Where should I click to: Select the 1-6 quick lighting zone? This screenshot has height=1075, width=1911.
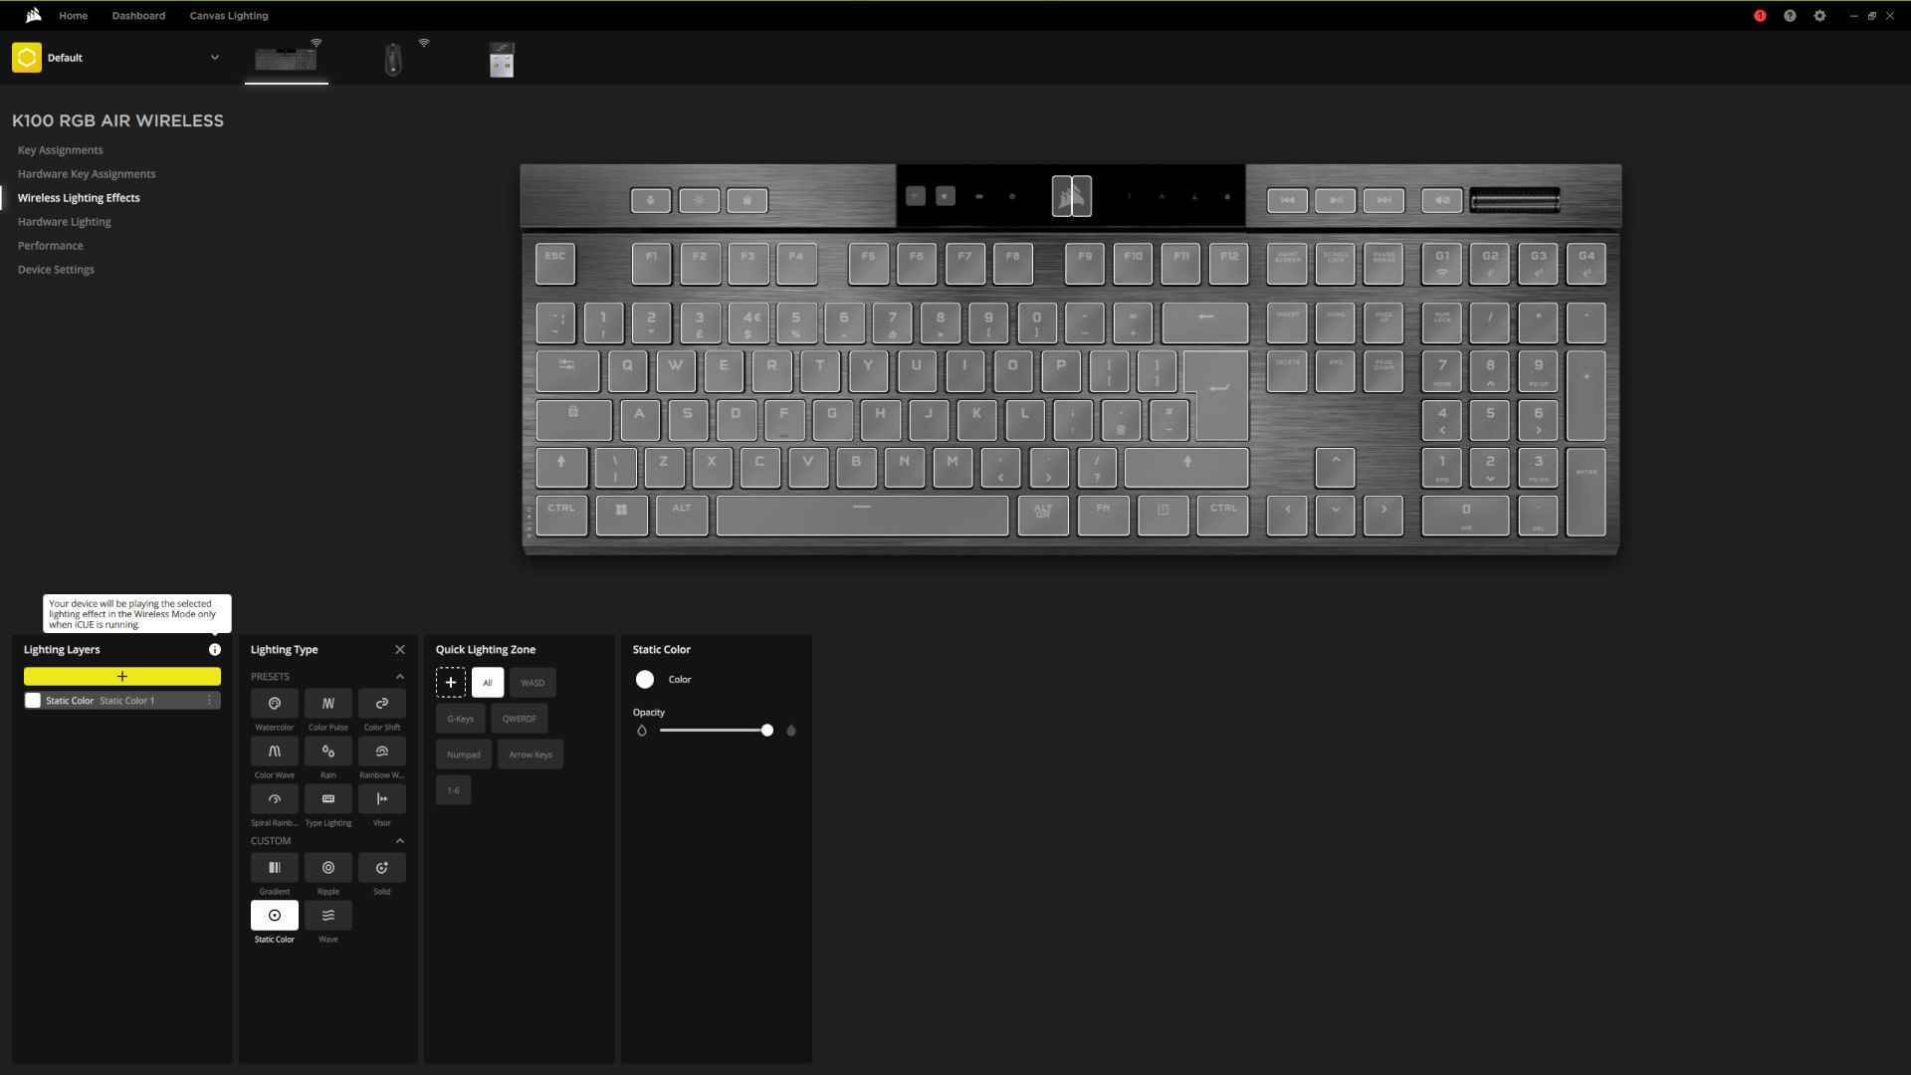(453, 790)
